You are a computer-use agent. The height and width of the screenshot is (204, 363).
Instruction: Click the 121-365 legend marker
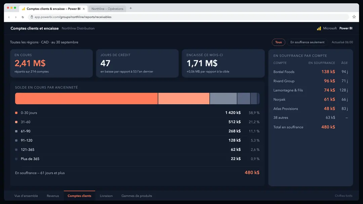coord(16,150)
